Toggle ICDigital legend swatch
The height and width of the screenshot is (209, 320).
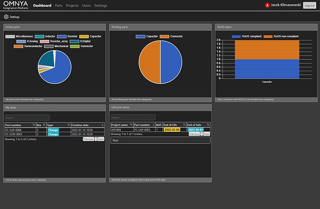coord(74,41)
